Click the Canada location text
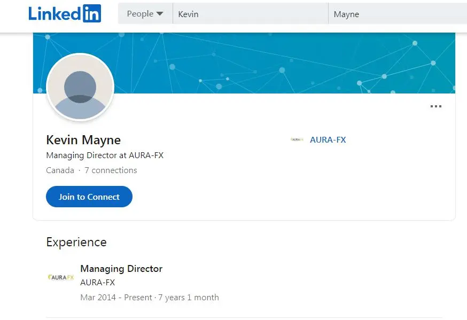467x320 pixels. click(x=60, y=170)
